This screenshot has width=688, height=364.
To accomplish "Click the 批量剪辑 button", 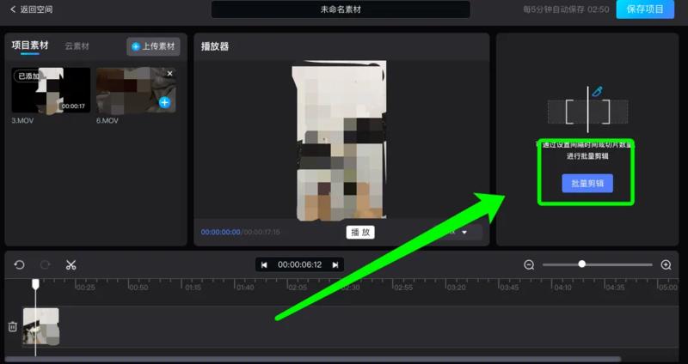I will 587,183.
